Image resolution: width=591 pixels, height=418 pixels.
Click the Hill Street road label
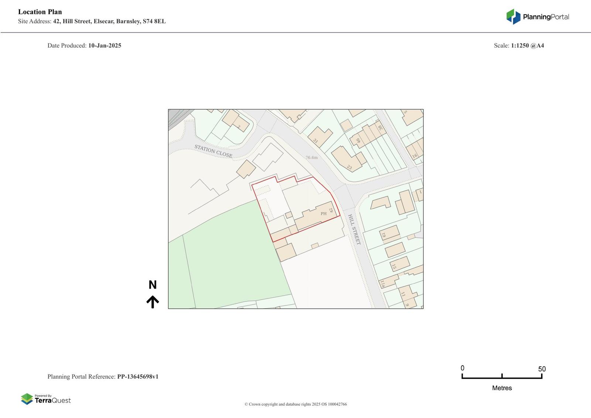[x=353, y=229]
